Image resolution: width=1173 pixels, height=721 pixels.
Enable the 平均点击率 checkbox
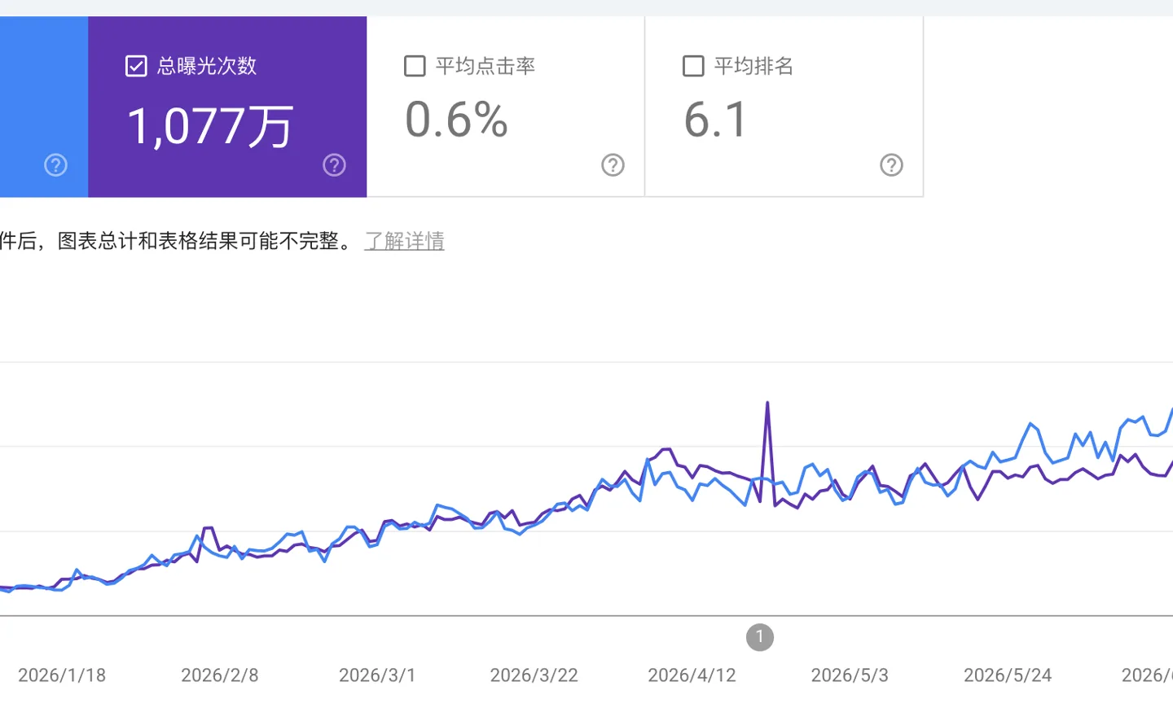(x=415, y=66)
